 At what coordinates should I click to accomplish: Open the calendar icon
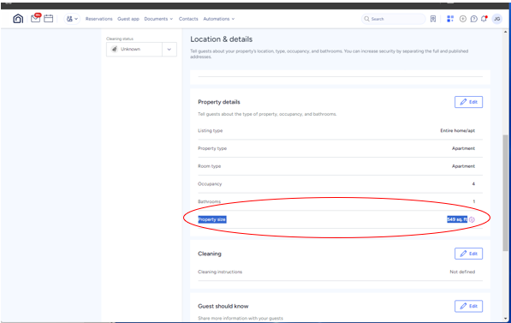(48, 19)
